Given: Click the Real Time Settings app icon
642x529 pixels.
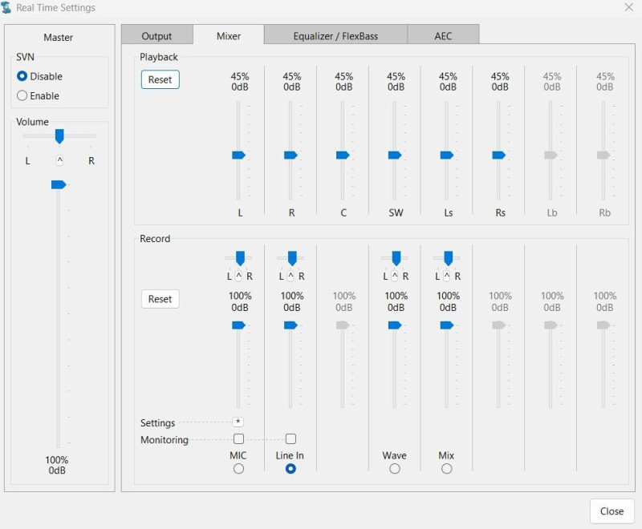Looking at the screenshot, I should [x=7, y=8].
